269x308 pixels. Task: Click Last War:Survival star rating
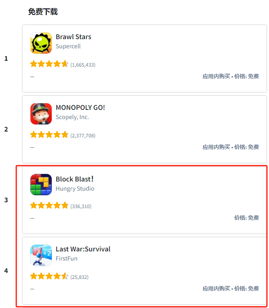49,276
